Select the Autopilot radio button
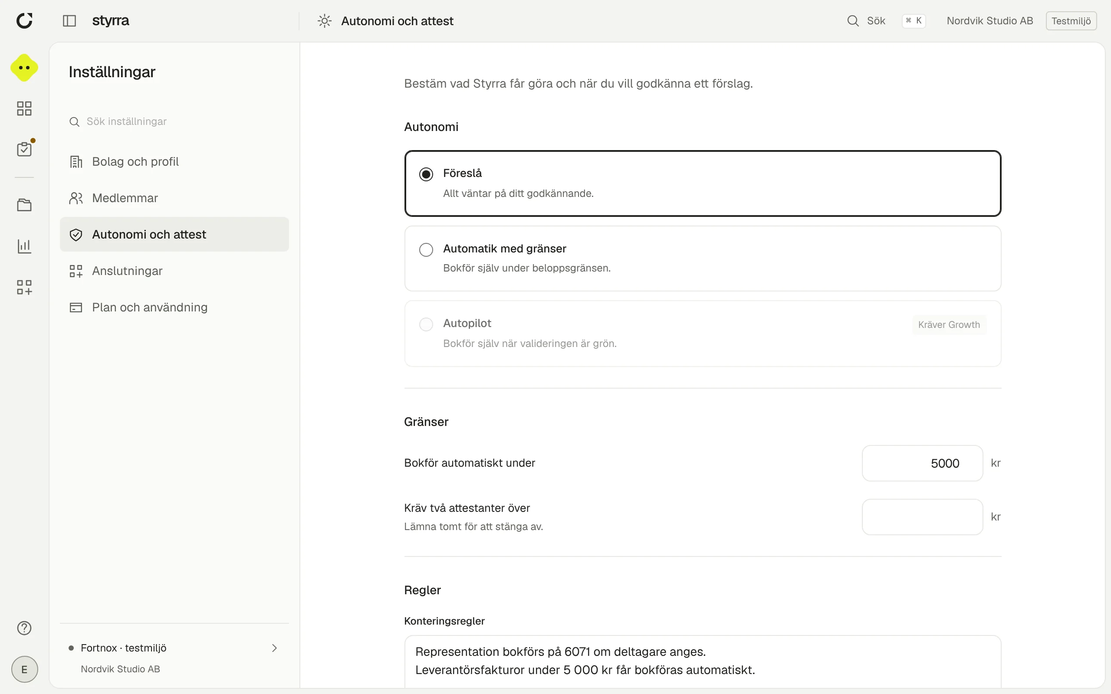The height and width of the screenshot is (694, 1111). [x=426, y=324]
